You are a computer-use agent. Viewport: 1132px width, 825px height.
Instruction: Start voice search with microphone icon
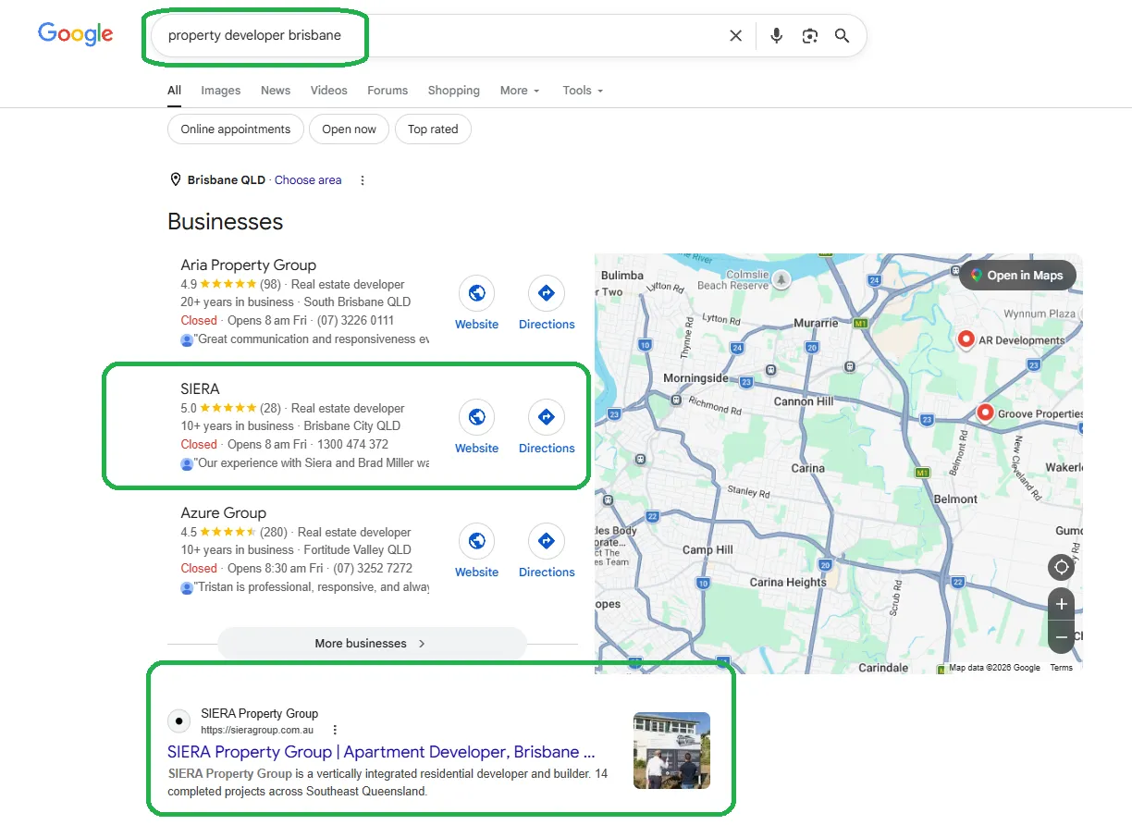point(777,36)
